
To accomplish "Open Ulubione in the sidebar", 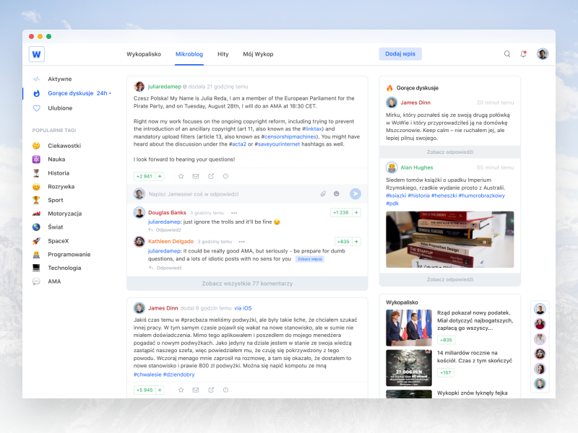I will coord(60,108).
